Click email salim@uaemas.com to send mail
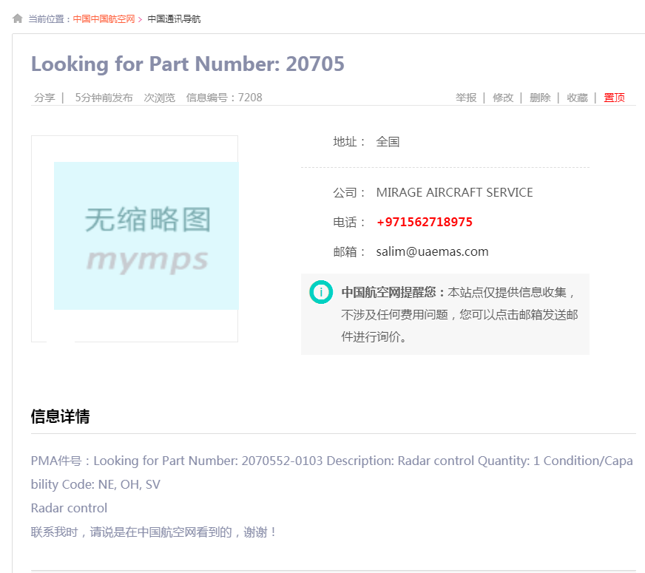645x573 pixels. click(x=432, y=251)
